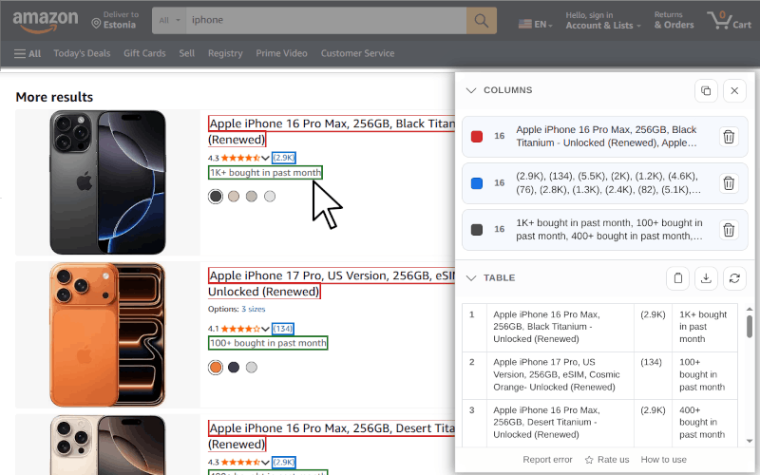The image size is (760, 475).
Task: Open Registry
Action: pos(225,53)
